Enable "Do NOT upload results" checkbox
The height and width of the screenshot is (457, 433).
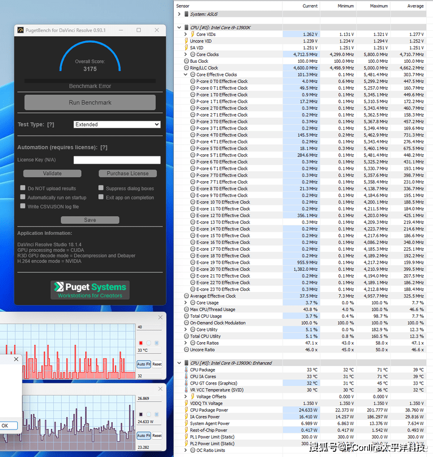(22, 189)
